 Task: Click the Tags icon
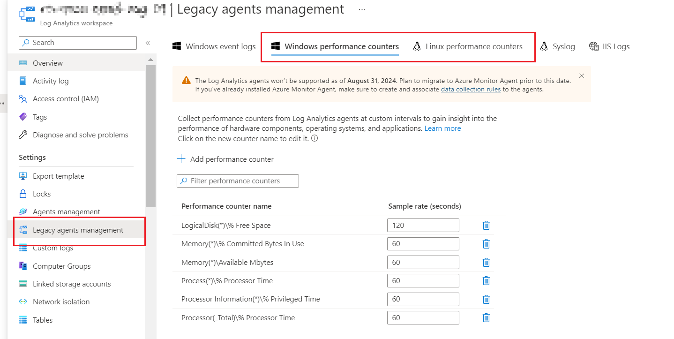(x=23, y=117)
